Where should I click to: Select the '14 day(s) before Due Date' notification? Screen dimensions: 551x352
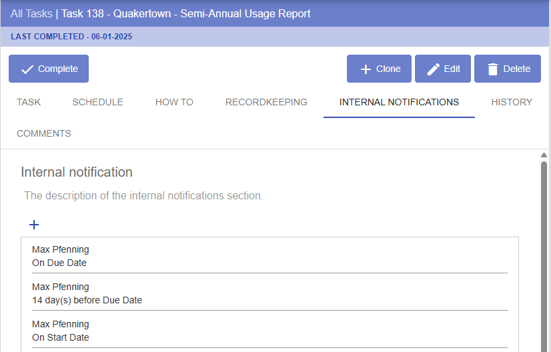point(270,293)
